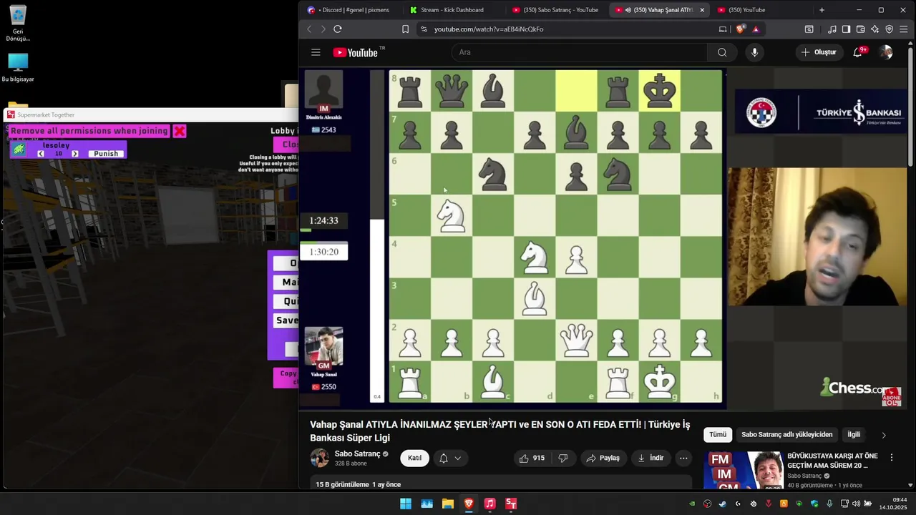Open Brave browser from the taskbar

(x=469, y=504)
